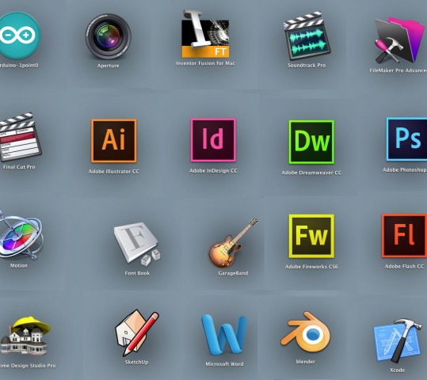Launch Microsoft Word blue W icon

coord(224,335)
